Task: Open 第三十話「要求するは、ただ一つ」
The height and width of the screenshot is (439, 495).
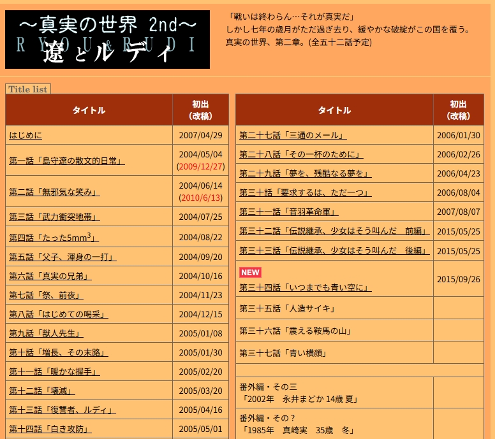Action: coord(306,192)
